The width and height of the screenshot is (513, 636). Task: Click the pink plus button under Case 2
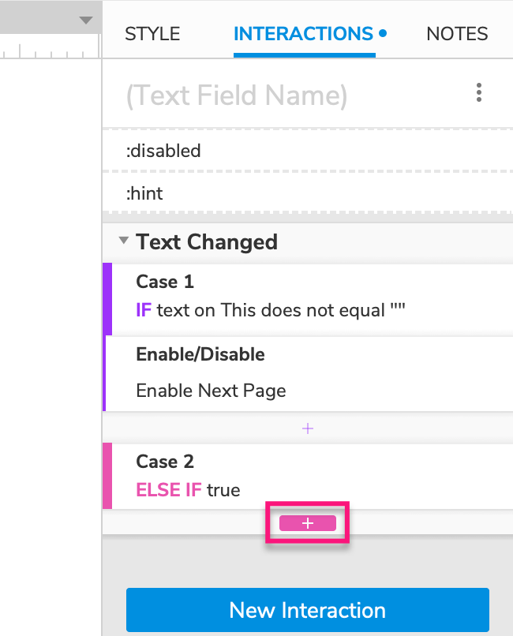pos(308,523)
